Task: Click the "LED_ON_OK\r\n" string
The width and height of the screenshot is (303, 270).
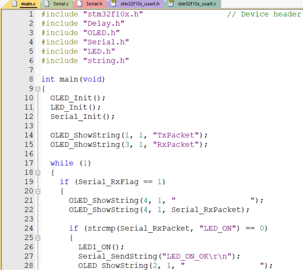Action: pos(197,256)
